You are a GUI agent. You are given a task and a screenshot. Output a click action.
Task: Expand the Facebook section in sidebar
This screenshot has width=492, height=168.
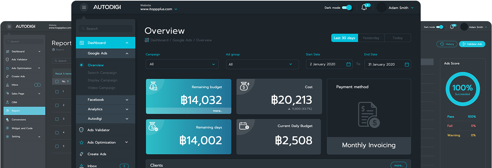coord(127,100)
